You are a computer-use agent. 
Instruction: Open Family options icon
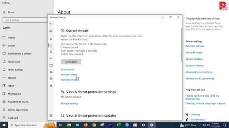(x=51, y=86)
